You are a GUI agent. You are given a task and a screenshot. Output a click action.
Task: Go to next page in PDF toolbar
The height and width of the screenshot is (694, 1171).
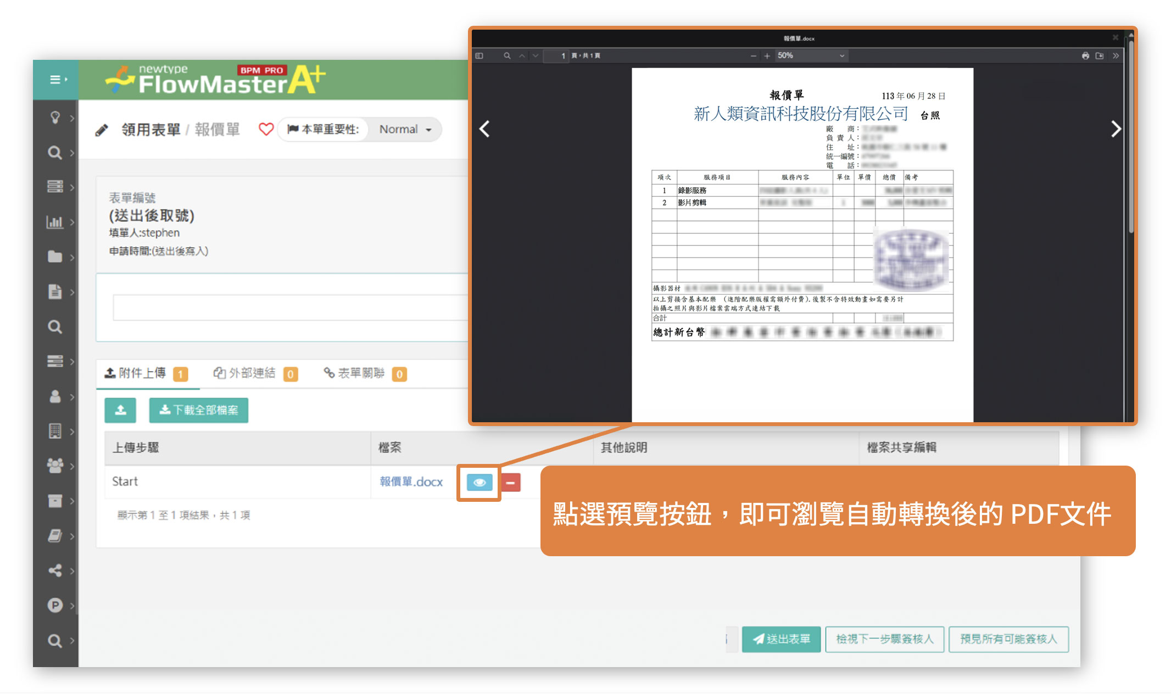pyautogui.click(x=536, y=55)
